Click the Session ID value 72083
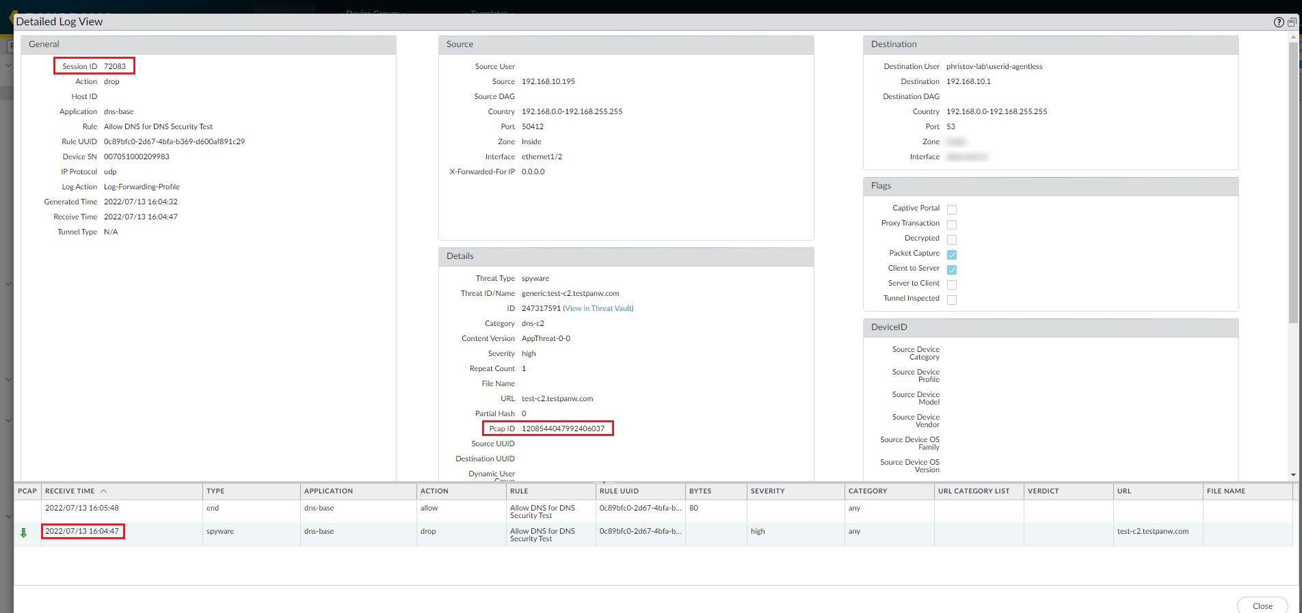Viewport: 1302px width, 613px height. (115, 66)
